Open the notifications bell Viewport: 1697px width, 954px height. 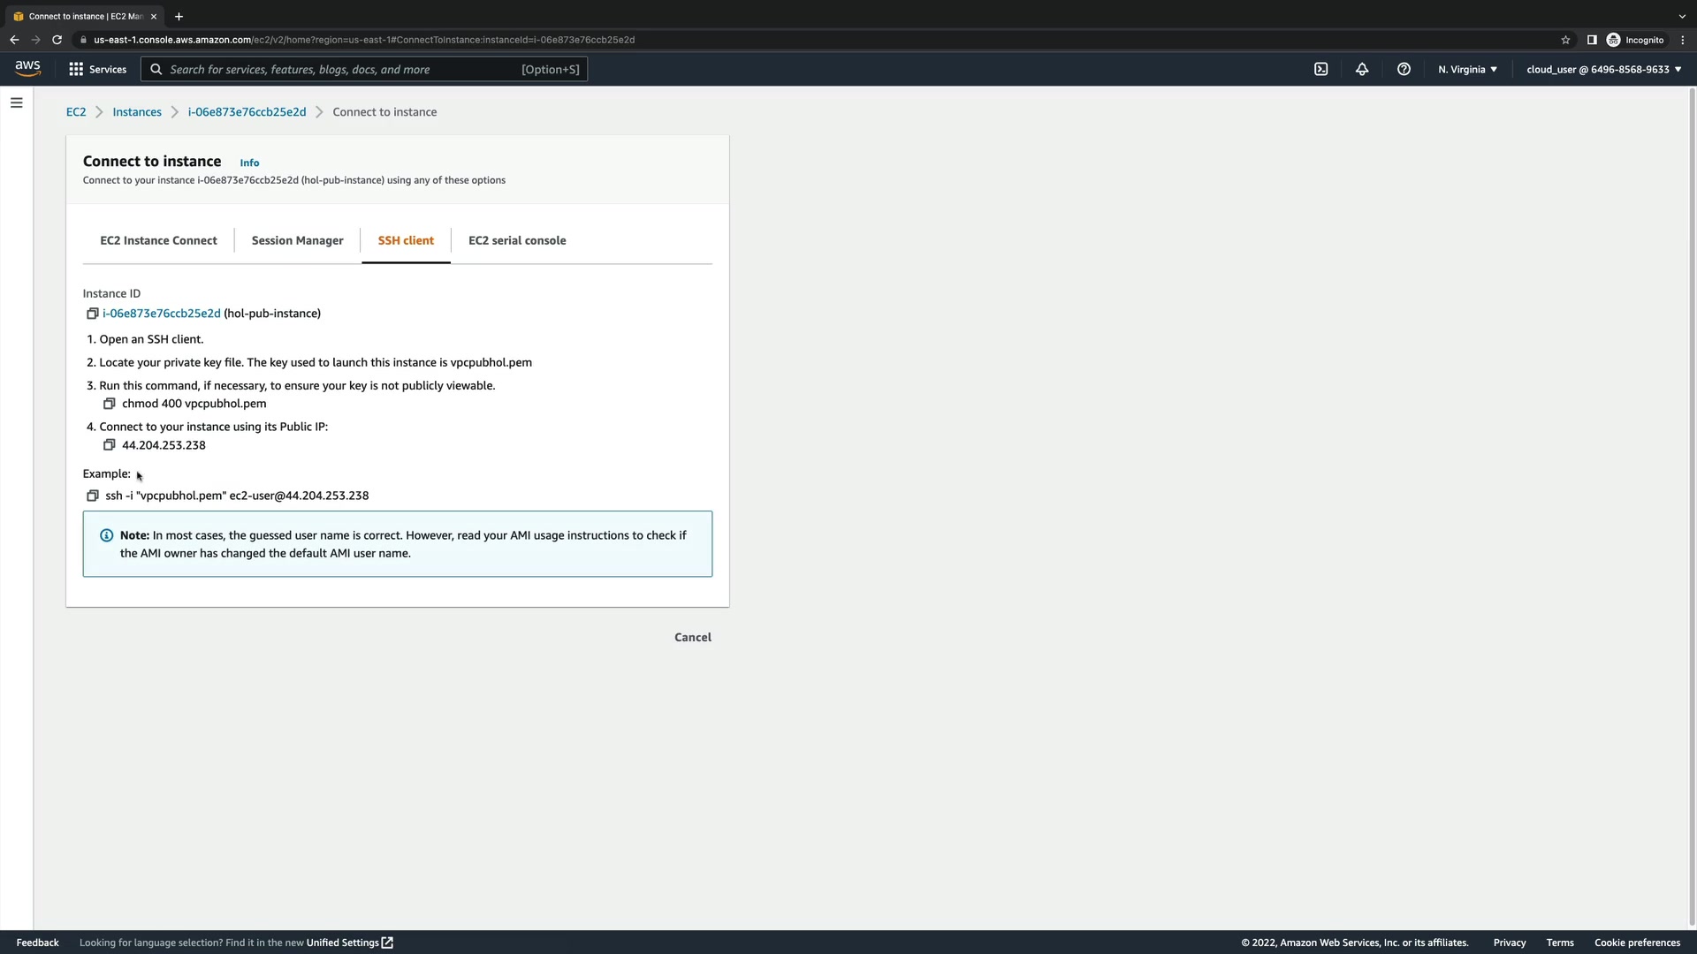point(1362,69)
